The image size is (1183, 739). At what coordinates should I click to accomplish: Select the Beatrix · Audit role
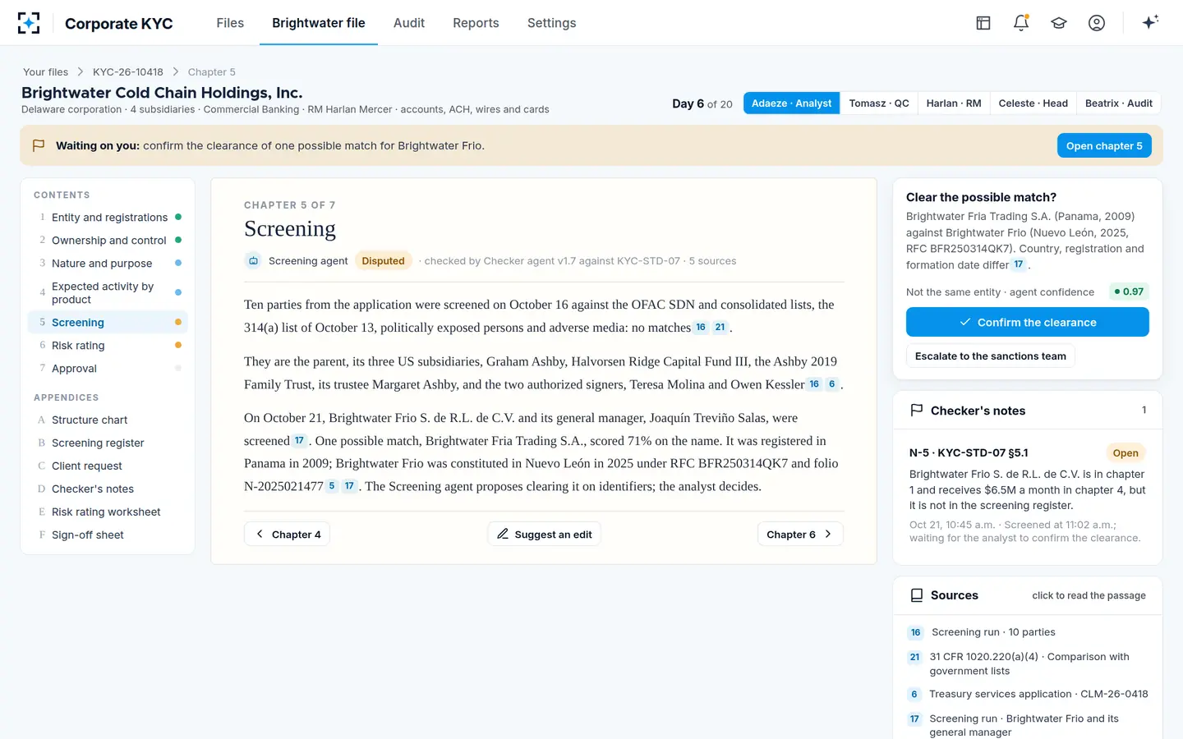point(1119,103)
